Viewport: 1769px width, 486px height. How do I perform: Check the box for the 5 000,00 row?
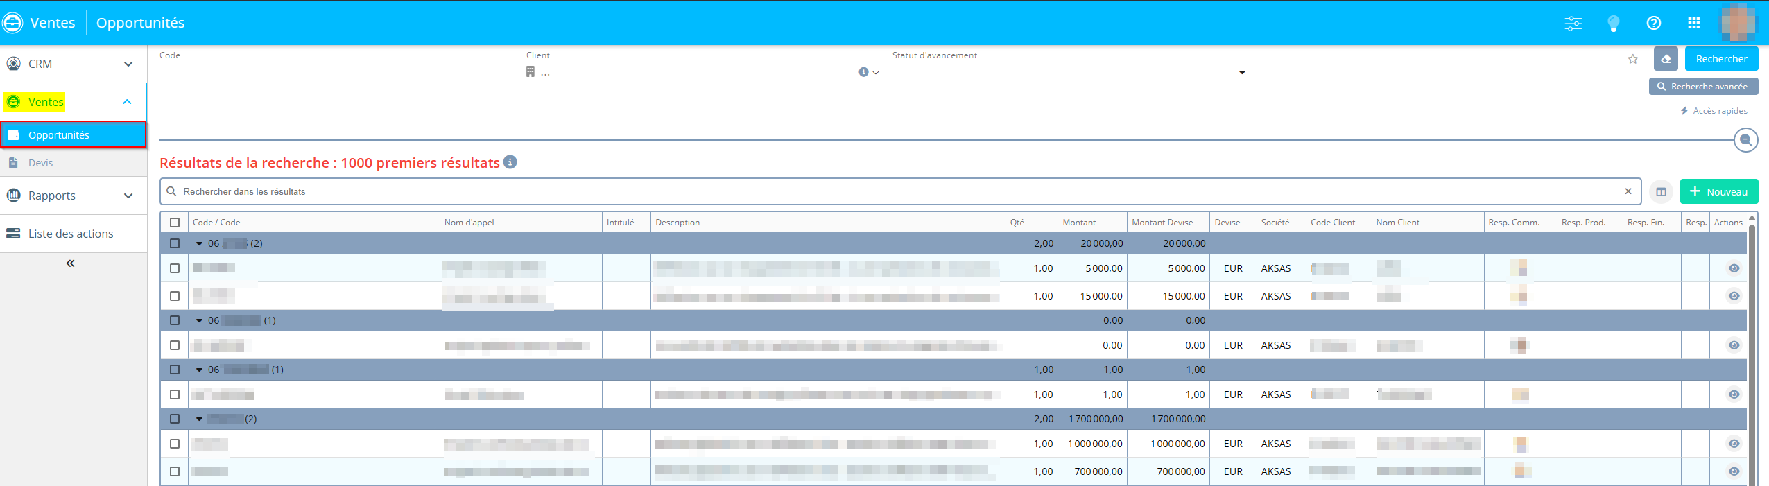[175, 268]
